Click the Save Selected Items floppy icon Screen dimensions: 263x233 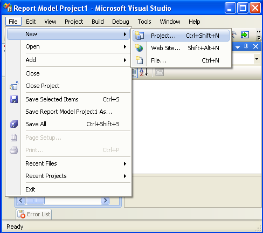[14, 99]
